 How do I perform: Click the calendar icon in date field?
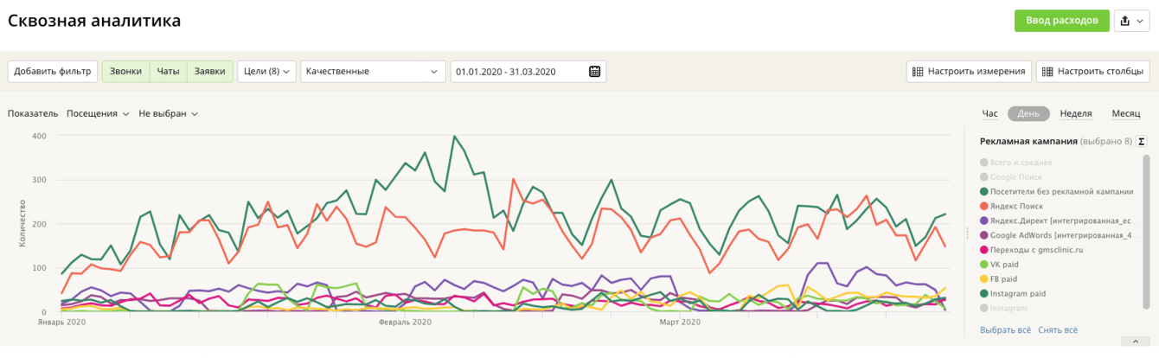[595, 72]
